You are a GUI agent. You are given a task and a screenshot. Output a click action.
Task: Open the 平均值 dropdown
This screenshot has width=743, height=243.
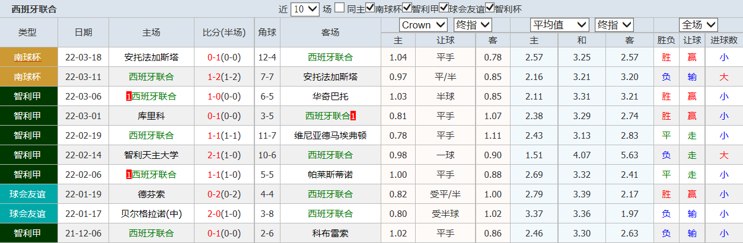[x=559, y=25]
